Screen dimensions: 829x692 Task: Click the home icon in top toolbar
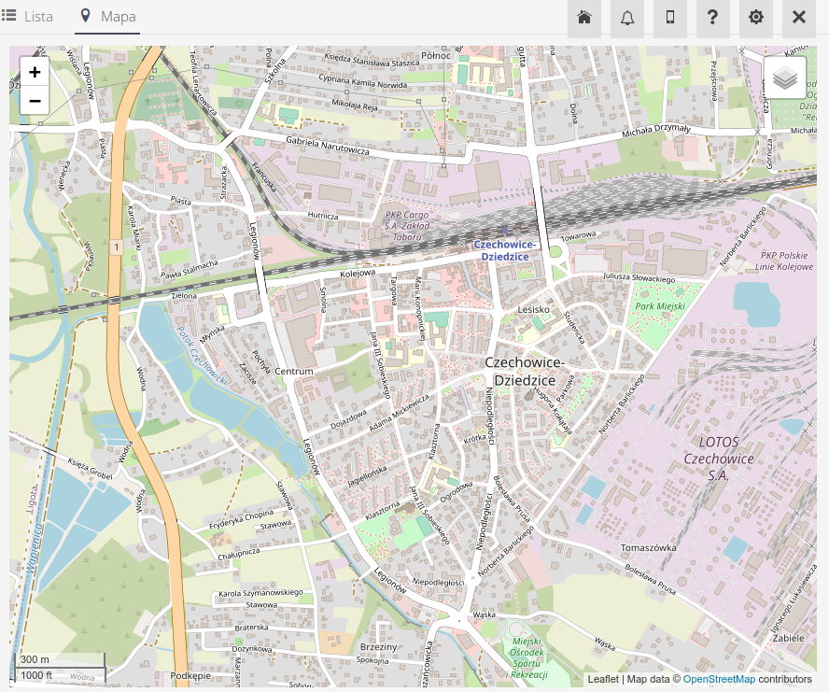(x=584, y=18)
